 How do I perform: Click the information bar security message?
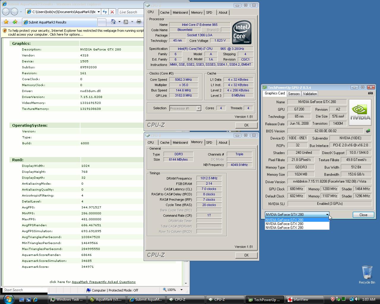pyautogui.click(x=76, y=32)
